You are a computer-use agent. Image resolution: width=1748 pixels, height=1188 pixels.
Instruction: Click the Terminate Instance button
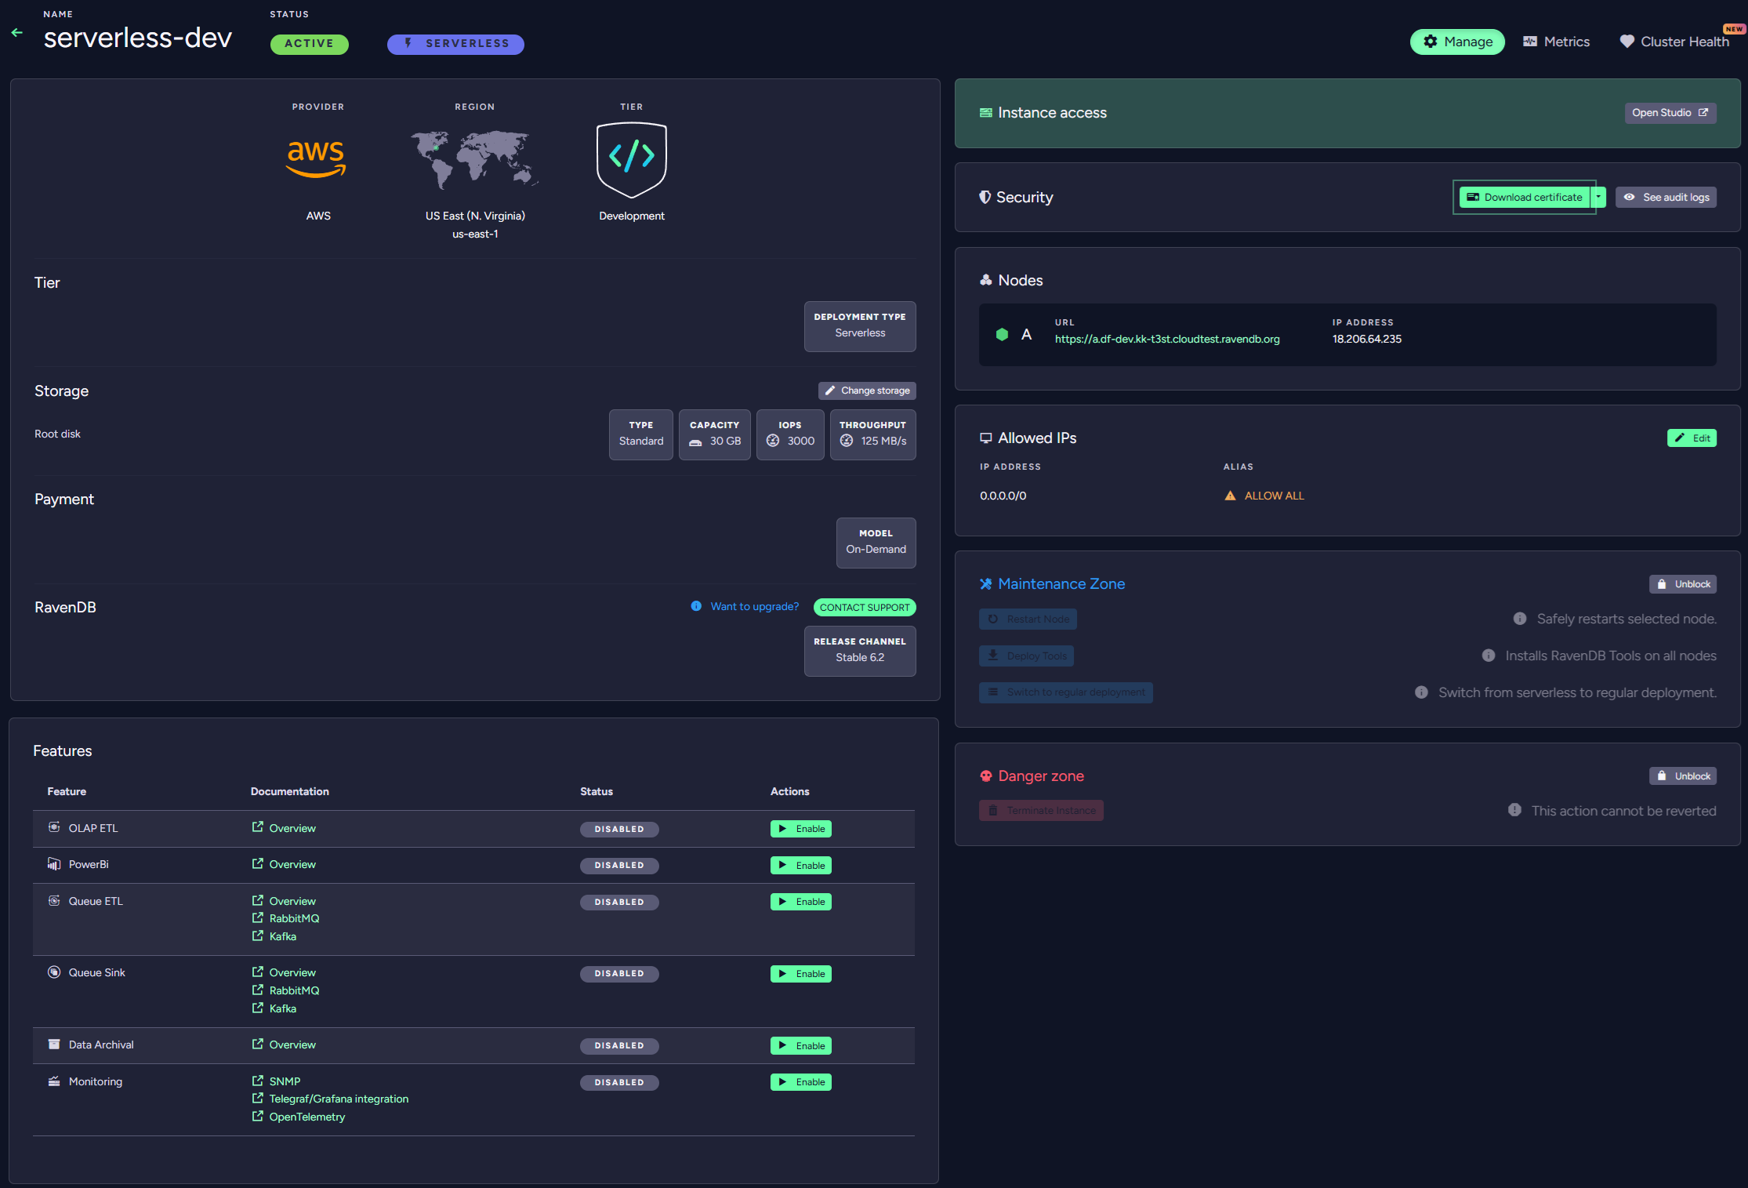[x=1041, y=811]
